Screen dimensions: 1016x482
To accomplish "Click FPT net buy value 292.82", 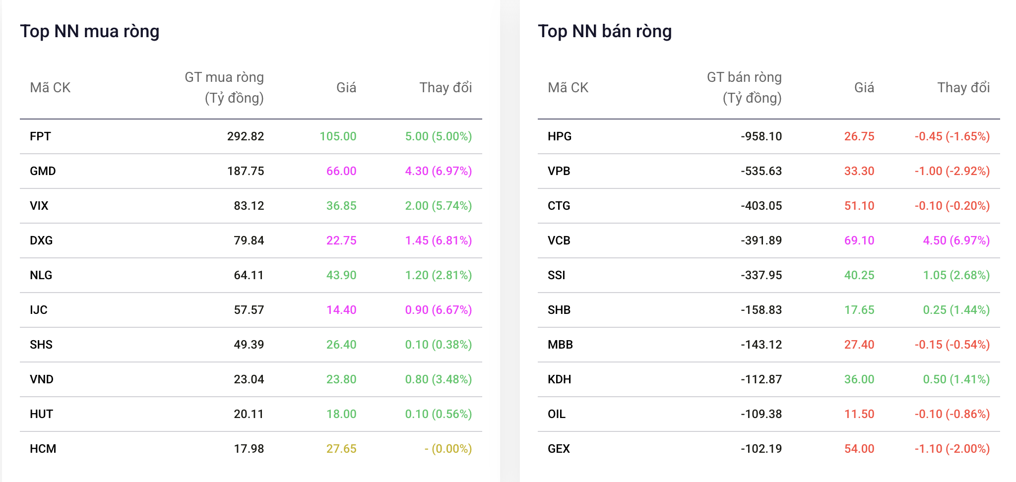I will click(246, 136).
